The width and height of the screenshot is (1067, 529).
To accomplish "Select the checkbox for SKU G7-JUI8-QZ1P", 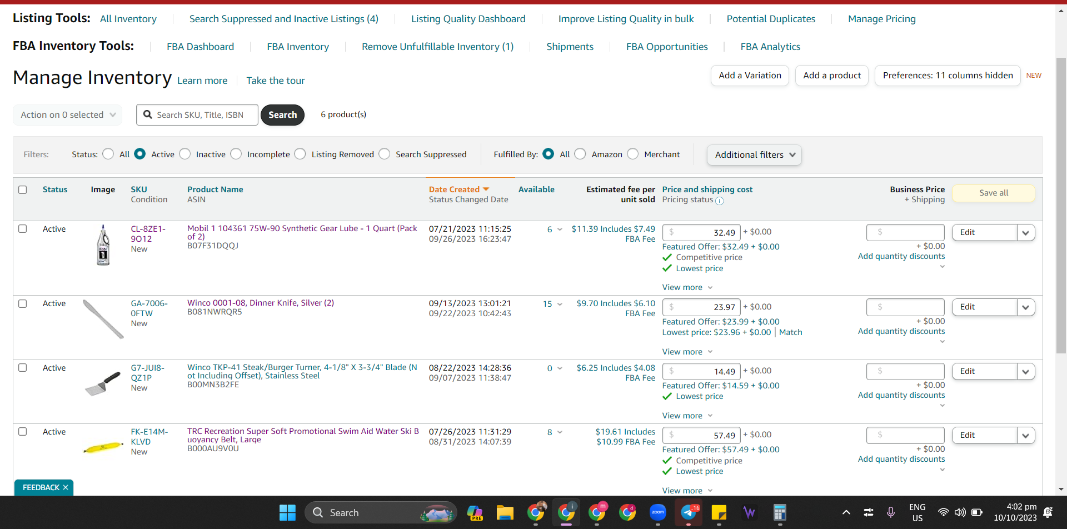I will coord(23,367).
